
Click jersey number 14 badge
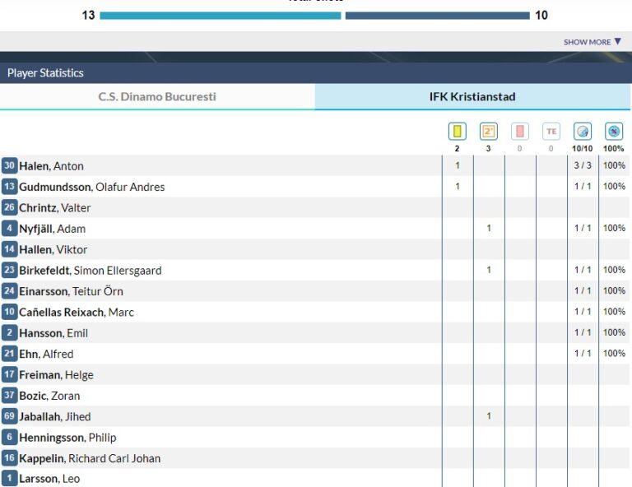[9, 249]
